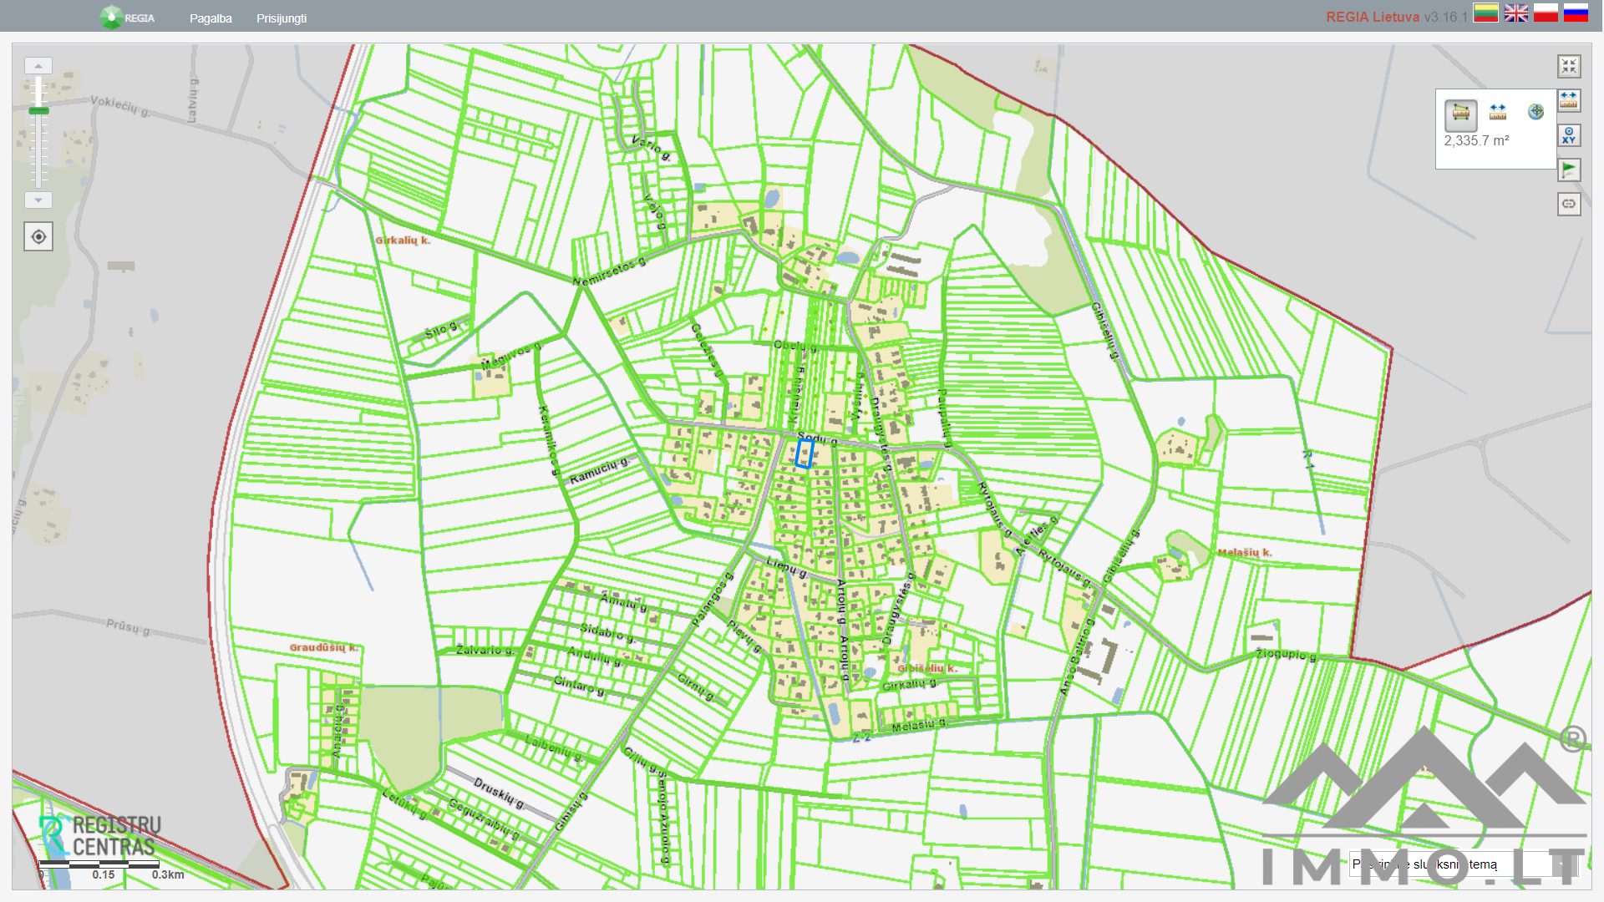Click the Obelų g. street label
Screen dimensions: 1604x902
pyautogui.click(x=794, y=346)
